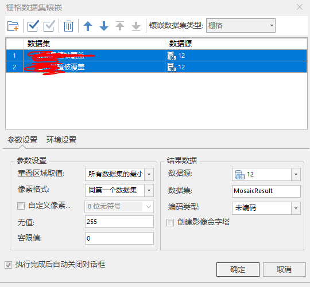The image size is (310, 287).
Task: Click the move to bottom arrow icon
Action: tap(136, 26)
